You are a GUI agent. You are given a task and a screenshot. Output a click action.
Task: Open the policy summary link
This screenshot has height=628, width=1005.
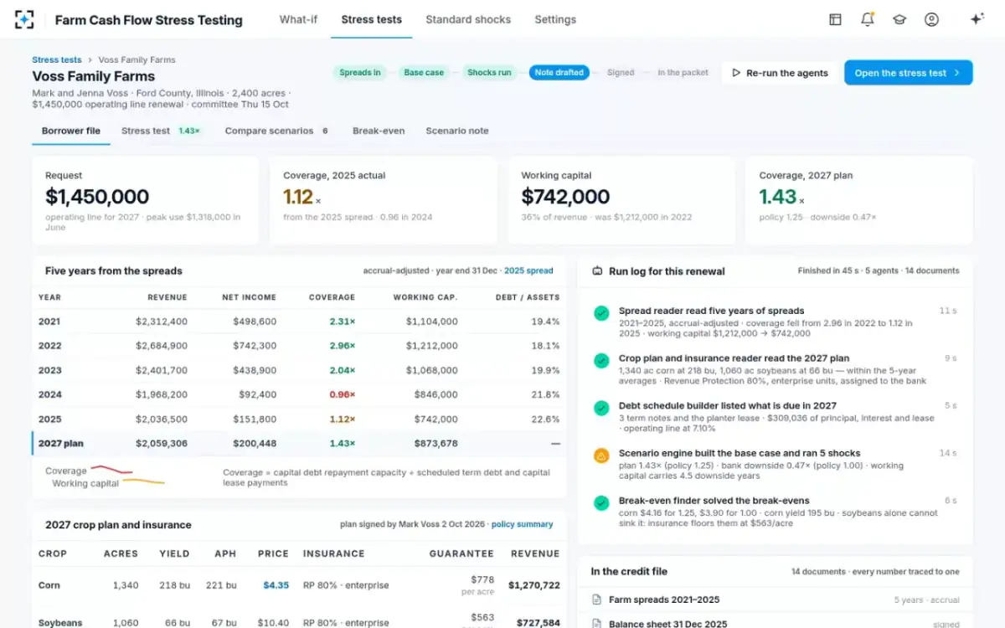click(522, 524)
